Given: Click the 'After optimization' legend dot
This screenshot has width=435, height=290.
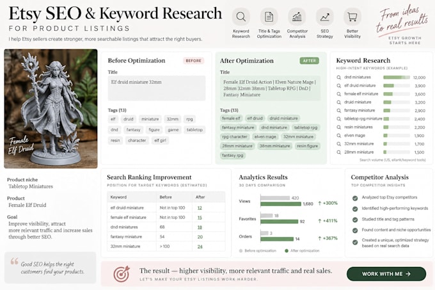Looking at the screenshot, I should [x=287, y=251].
